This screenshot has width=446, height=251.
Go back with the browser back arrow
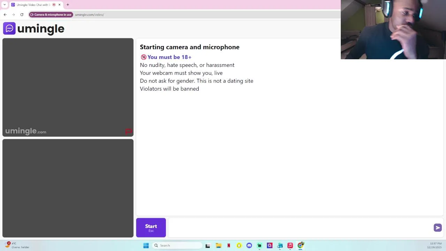pos(5,15)
